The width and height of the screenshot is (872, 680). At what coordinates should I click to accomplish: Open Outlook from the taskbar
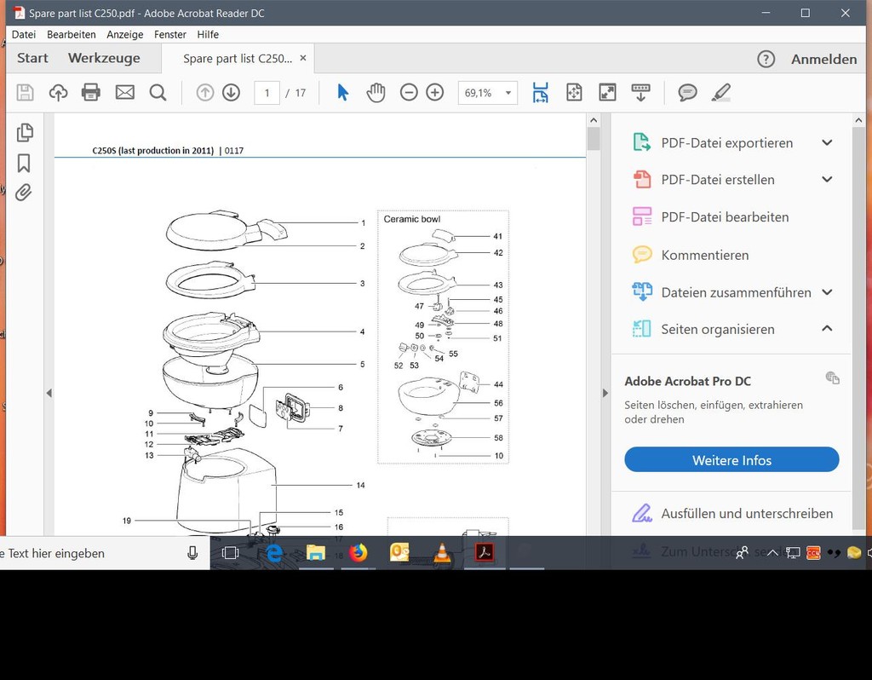[399, 553]
